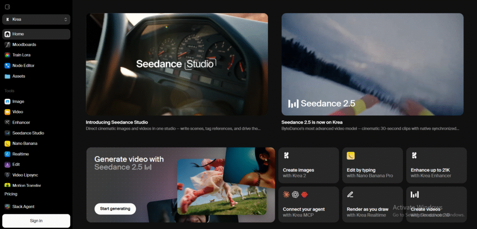This screenshot has width=477, height=229.
Task: Select the Nano Banana tool icon
Action: pos(7,143)
